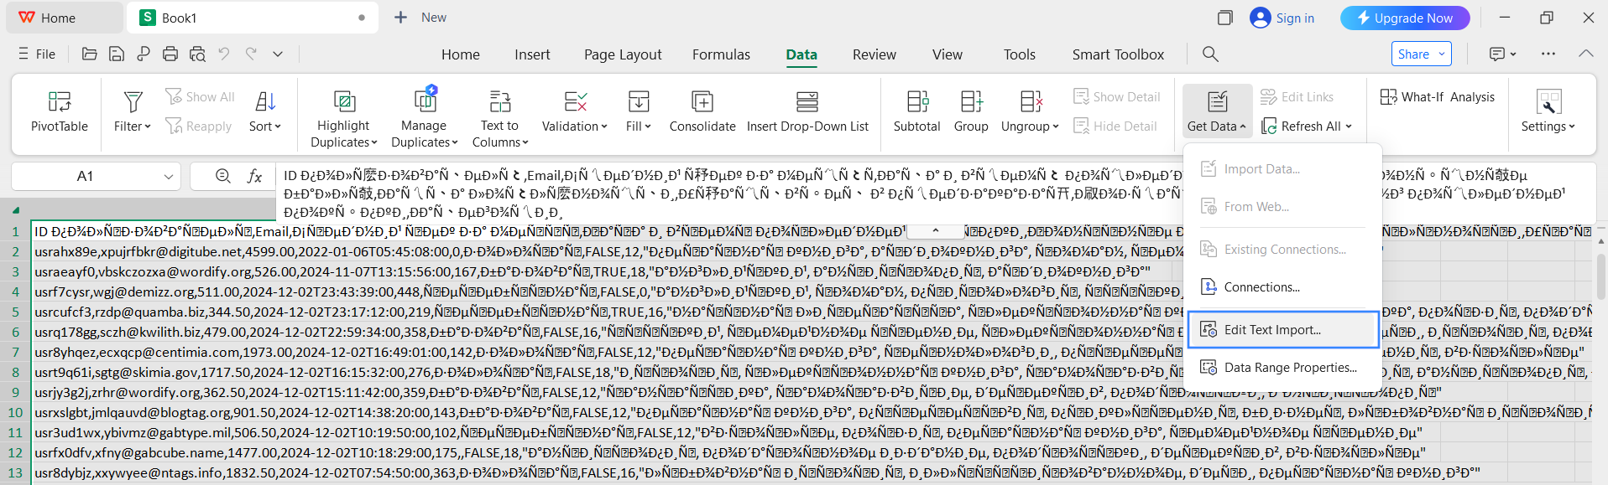Select Connections in Get Data menu

(x=1261, y=287)
